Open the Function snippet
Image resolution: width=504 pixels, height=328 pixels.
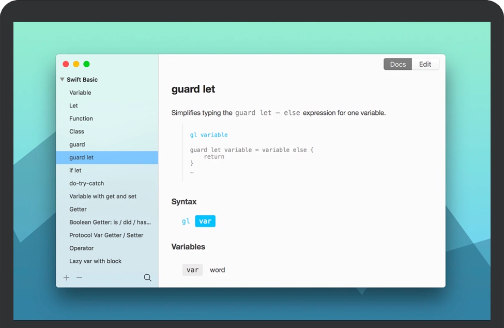(x=81, y=118)
